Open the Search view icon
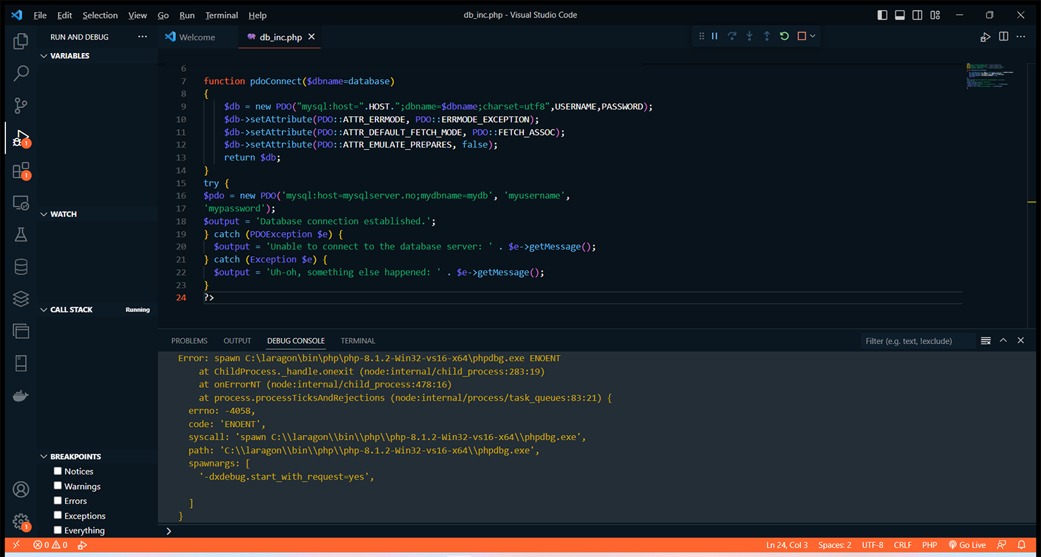 click(x=21, y=73)
